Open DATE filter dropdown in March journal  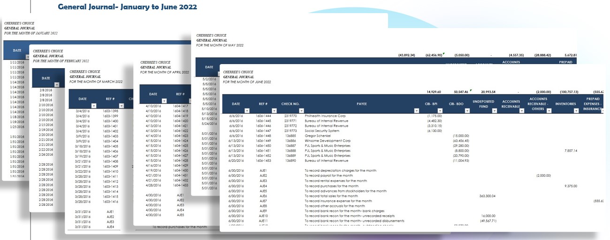click(93, 106)
